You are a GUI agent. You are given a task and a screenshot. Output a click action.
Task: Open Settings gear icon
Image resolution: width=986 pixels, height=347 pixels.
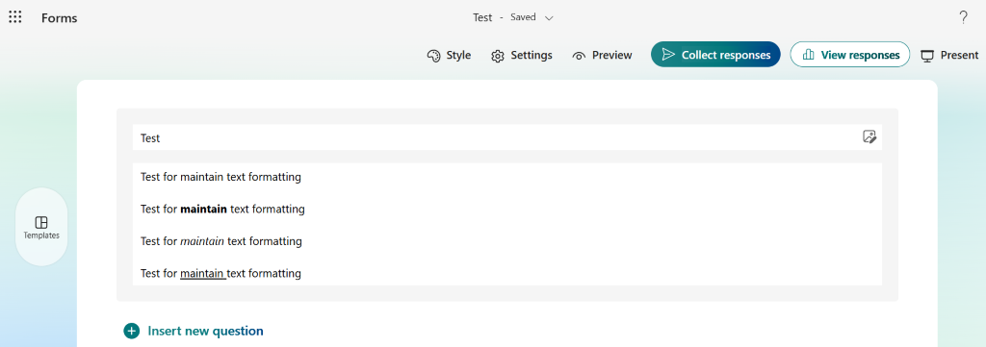(x=498, y=56)
